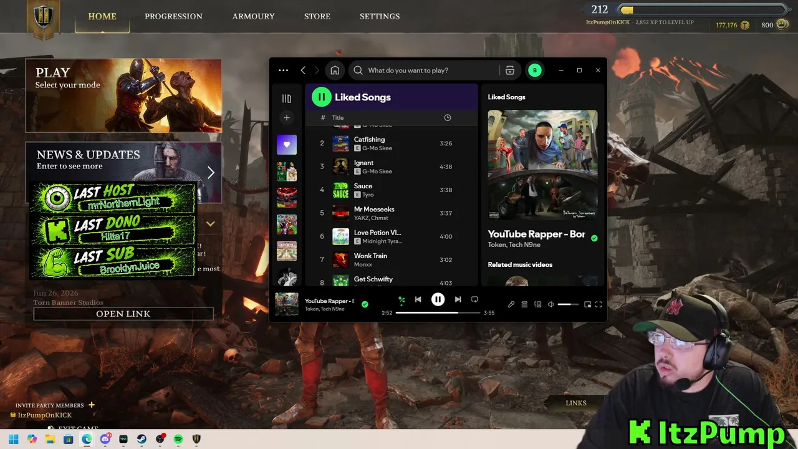Open the ARMOURY tab
The height and width of the screenshot is (449, 798).
[x=254, y=16]
